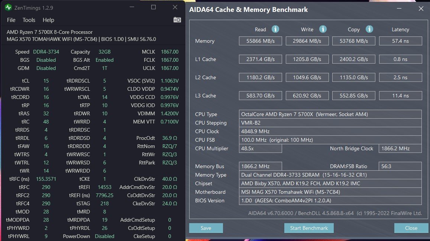Screen dimensions: 430x241
Task: Click the GDM Disabled value
Action: 46,68
